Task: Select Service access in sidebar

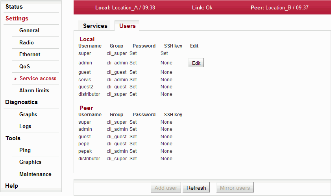Action: click(38, 79)
